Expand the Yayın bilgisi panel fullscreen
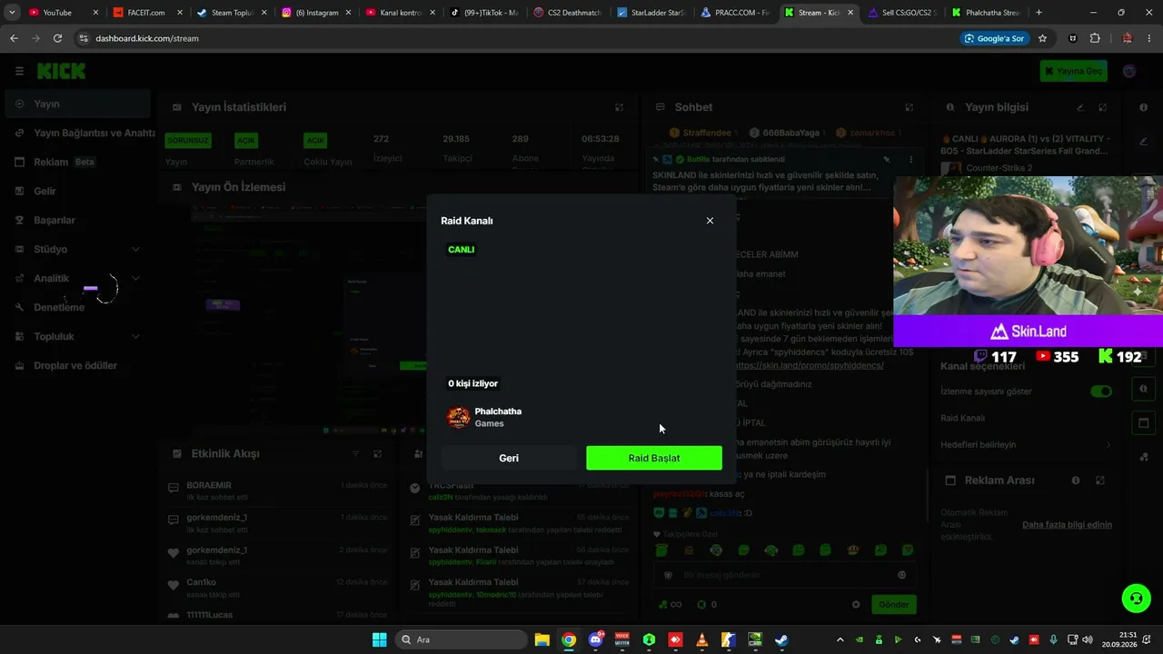This screenshot has width=1163, height=654. tap(1102, 107)
